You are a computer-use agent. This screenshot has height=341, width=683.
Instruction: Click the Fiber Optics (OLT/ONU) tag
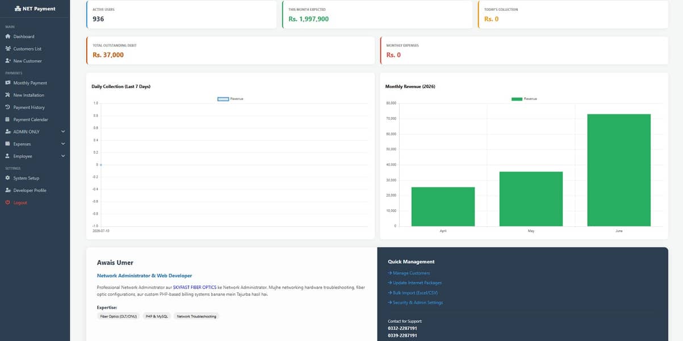point(118,316)
